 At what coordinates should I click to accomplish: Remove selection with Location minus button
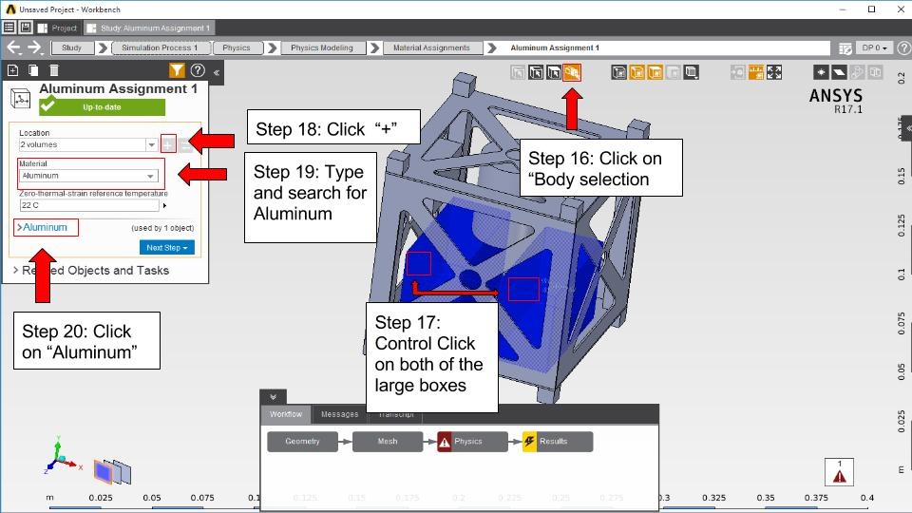click(185, 144)
